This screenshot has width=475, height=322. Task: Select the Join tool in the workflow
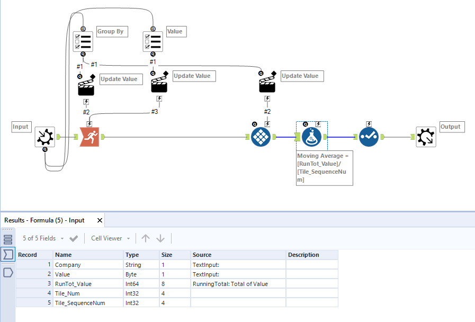pos(261,136)
